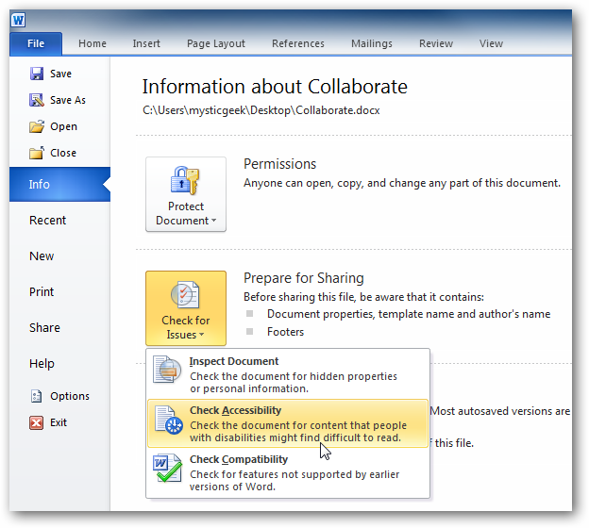589x528 pixels.
Task: Click the Check Accessibility icon
Action: tap(167, 421)
